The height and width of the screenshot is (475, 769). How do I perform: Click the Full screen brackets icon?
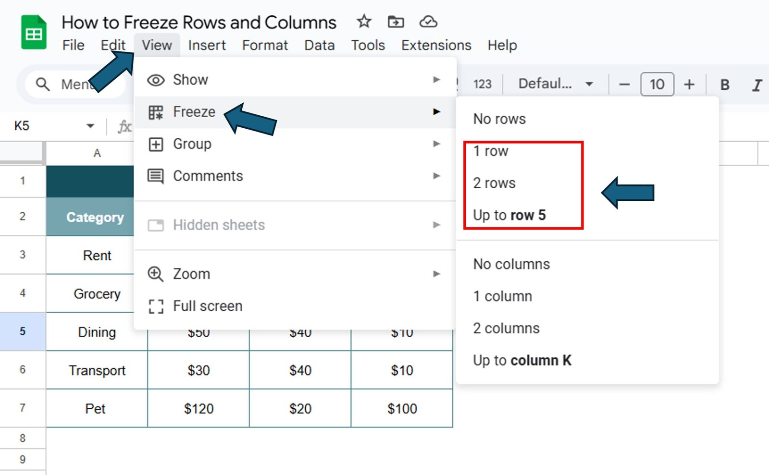coord(156,306)
